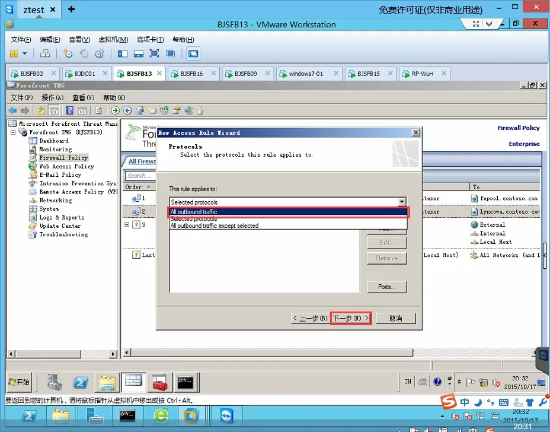
Task: Click TMG toolbar forward arrow icon
Action: point(24,110)
